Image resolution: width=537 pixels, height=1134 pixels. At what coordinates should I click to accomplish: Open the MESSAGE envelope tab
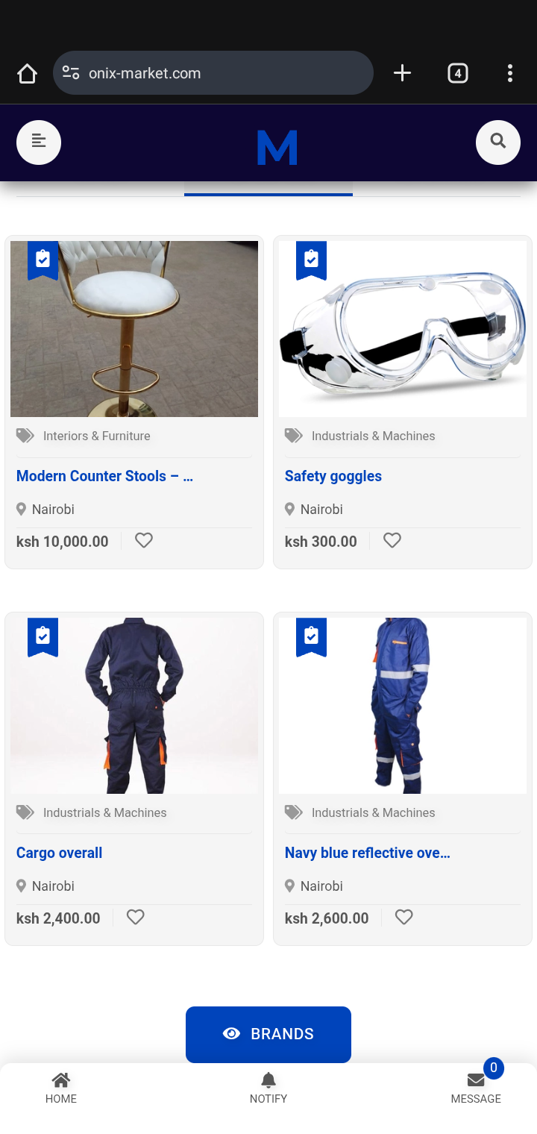click(476, 1088)
